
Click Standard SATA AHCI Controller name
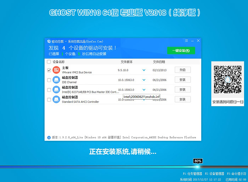pos(80,102)
